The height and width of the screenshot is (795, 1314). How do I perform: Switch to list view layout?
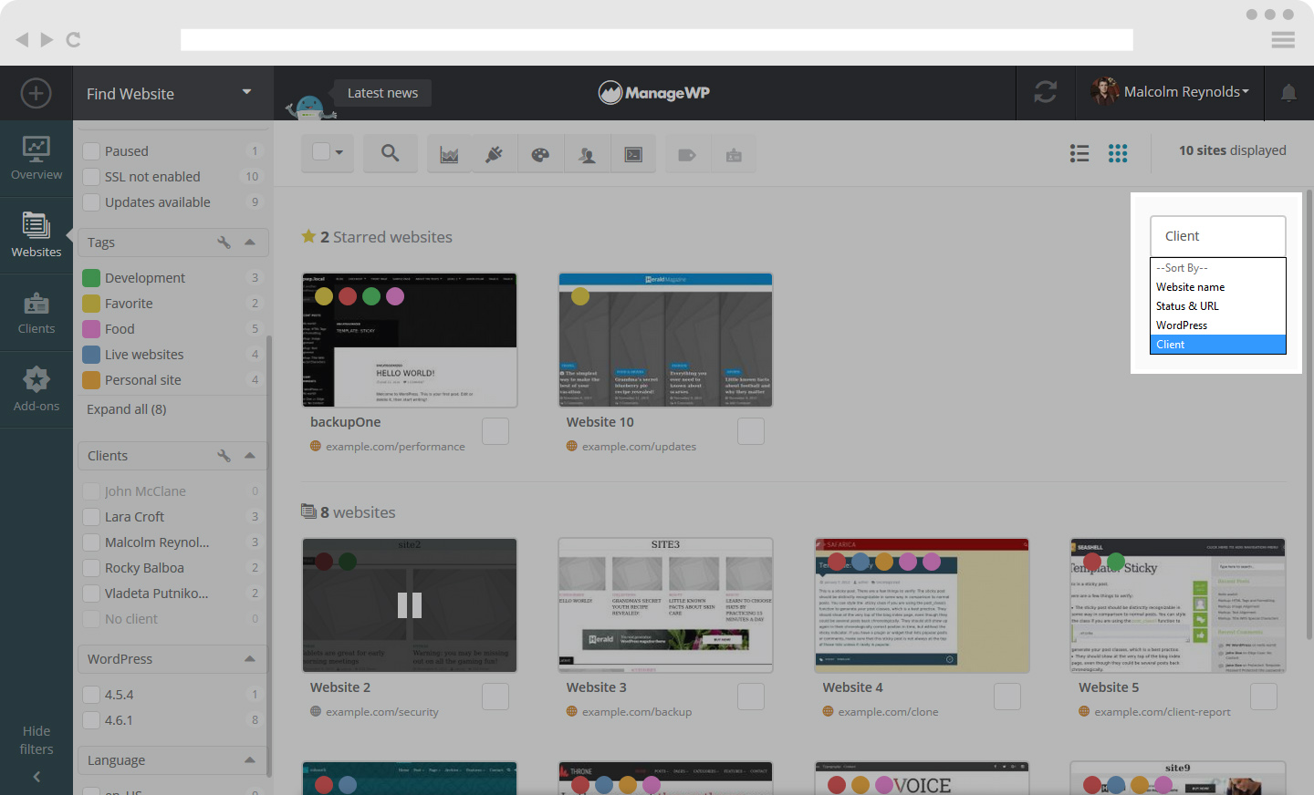coord(1079,153)
